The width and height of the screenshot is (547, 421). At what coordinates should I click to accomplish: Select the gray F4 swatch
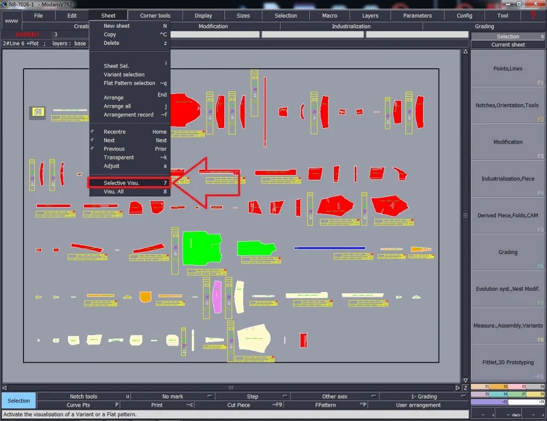point(535,386)
